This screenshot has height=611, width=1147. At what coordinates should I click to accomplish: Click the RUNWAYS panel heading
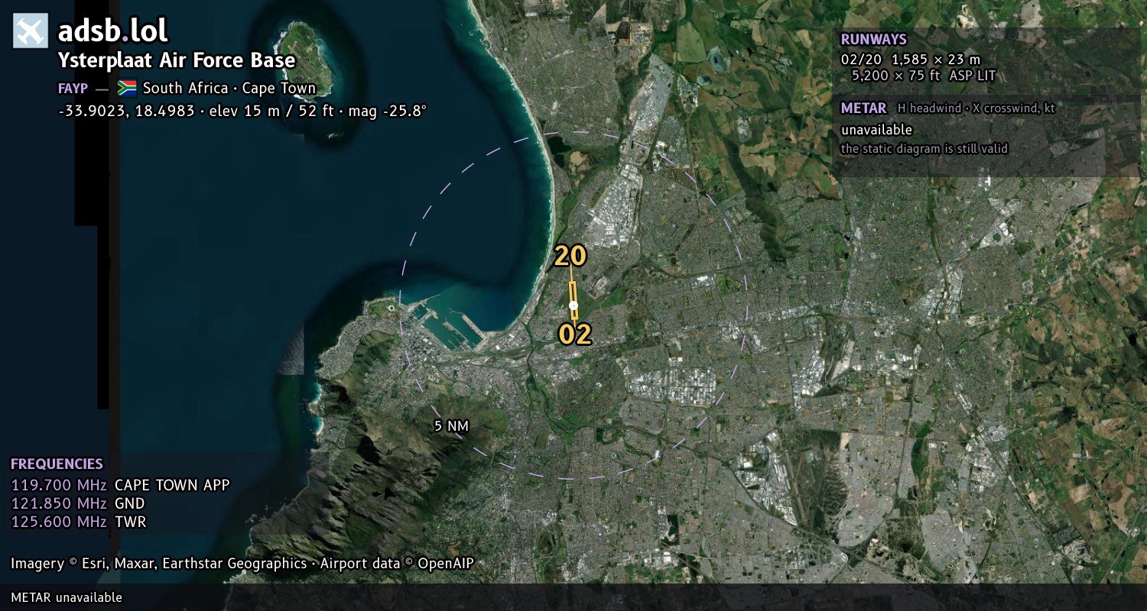pos(873,40)
